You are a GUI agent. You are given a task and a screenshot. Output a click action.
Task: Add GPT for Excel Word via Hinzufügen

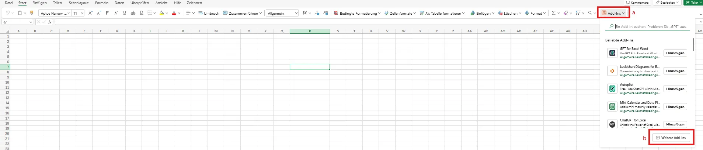click(x=675, y=53)
